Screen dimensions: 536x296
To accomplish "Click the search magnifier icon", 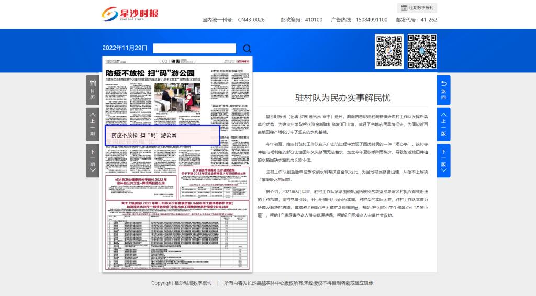I will [x=247, y=49].
